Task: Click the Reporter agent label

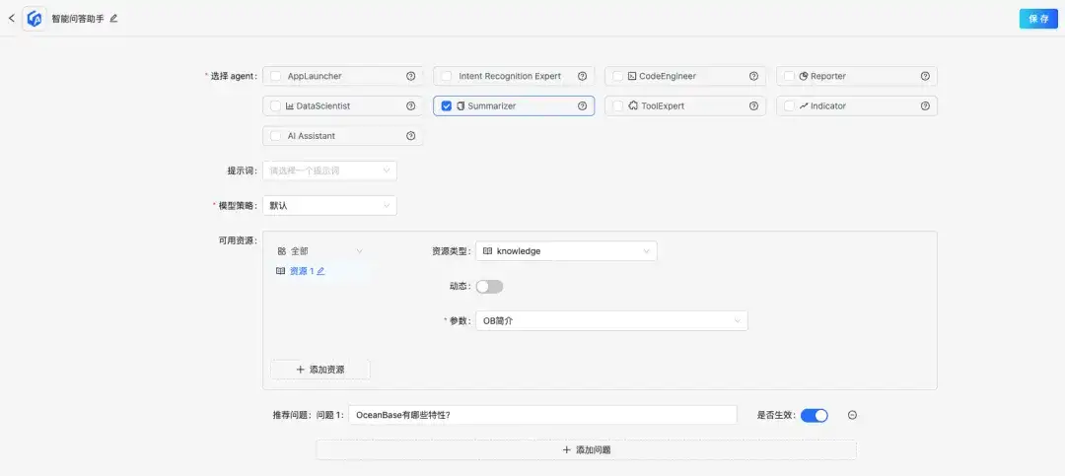Action: coord(828,76)
